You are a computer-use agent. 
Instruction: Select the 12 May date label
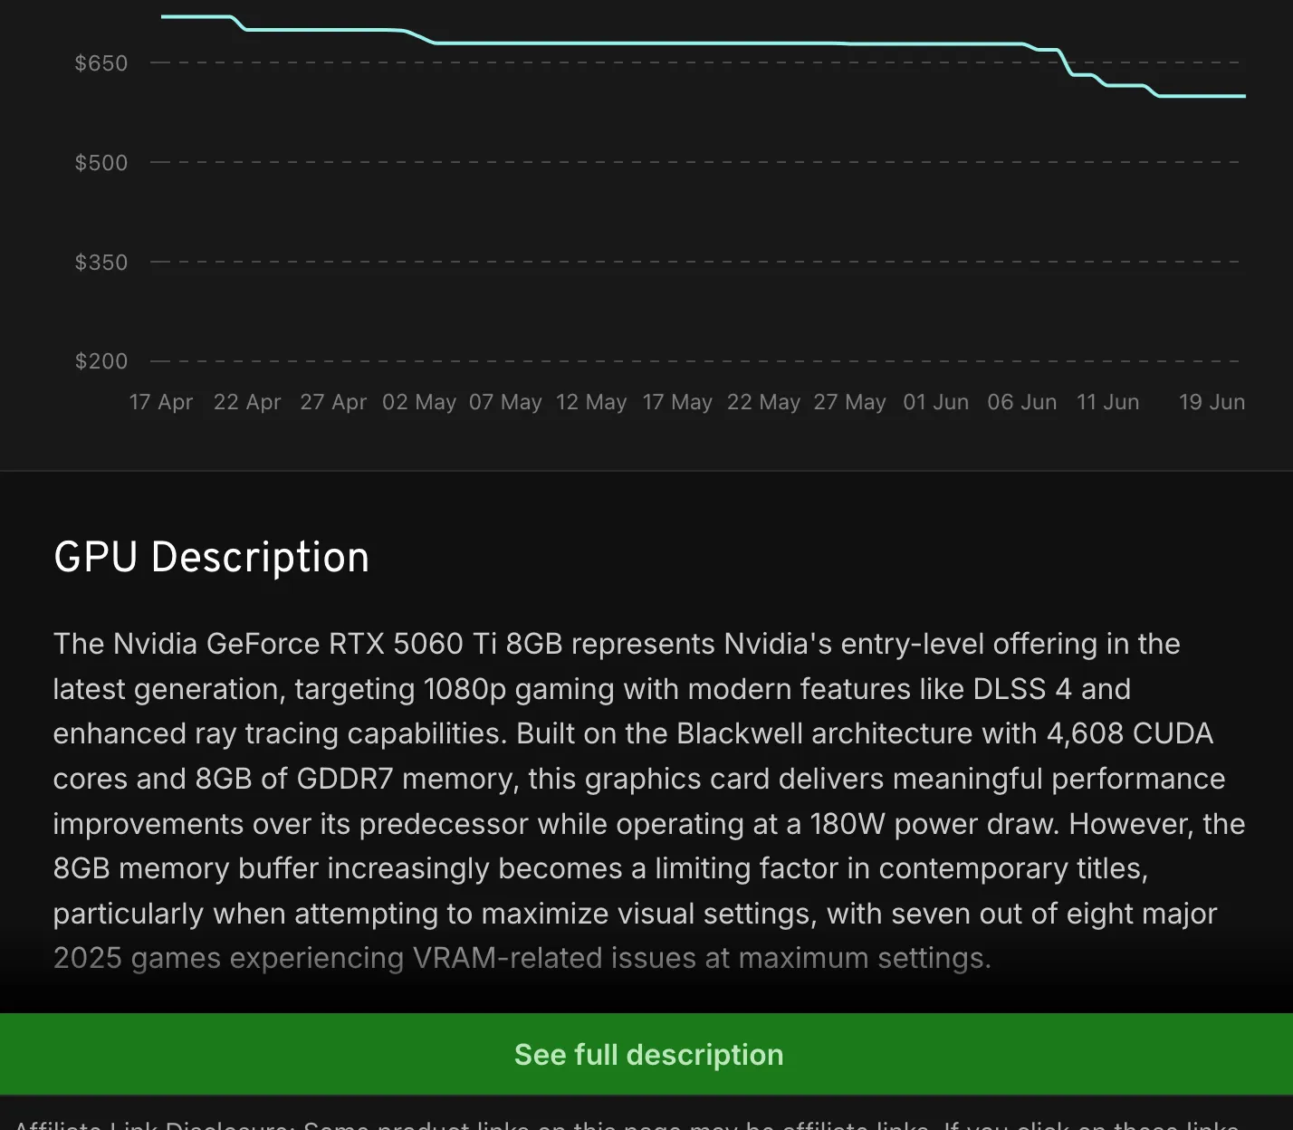(591, 402)
